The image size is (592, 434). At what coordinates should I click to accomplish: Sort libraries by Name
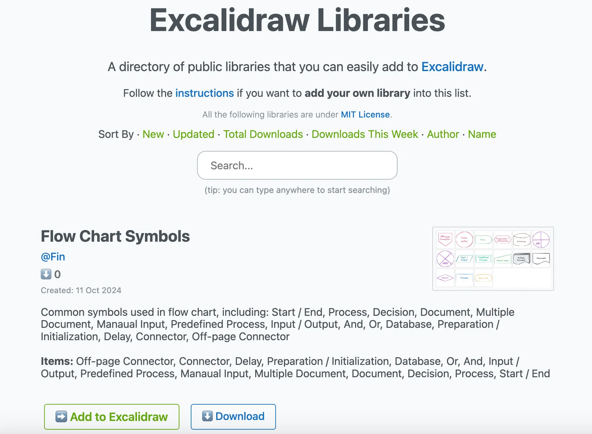[482, 134]
